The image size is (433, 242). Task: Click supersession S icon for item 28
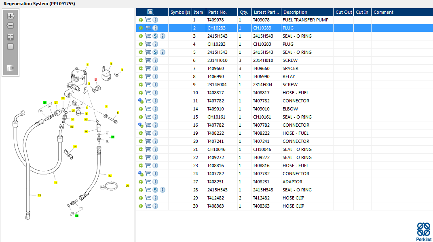click(155, 190)
